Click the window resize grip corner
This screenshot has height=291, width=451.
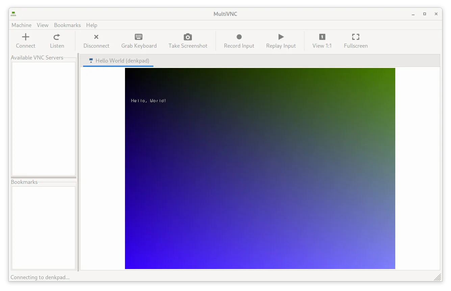coord(438,277)
